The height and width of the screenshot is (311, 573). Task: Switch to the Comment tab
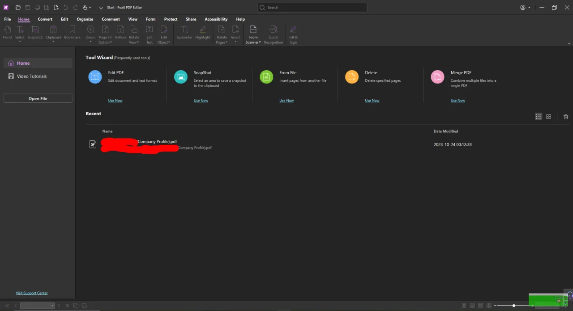pyautogui.click(x=111, y=19)
